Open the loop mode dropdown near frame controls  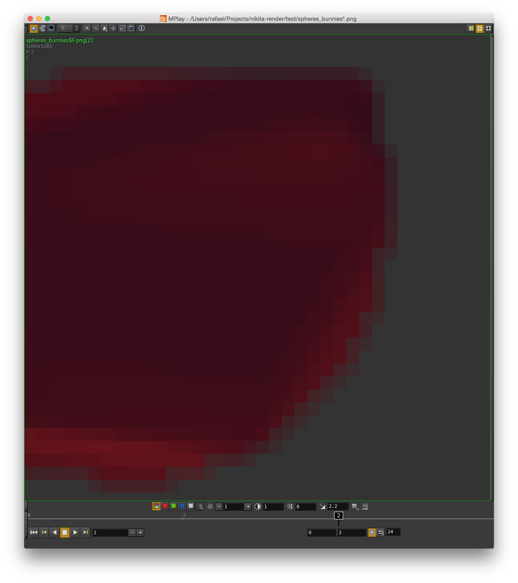click(x=381, y=532)
